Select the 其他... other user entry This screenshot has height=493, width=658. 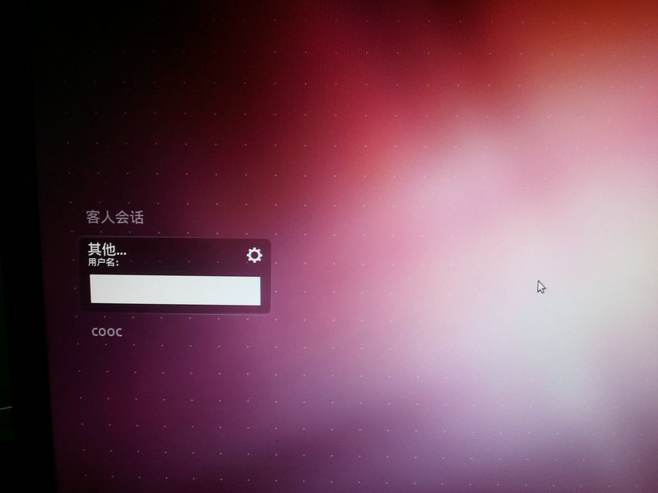pyautogui.click(x=107, y=250)
